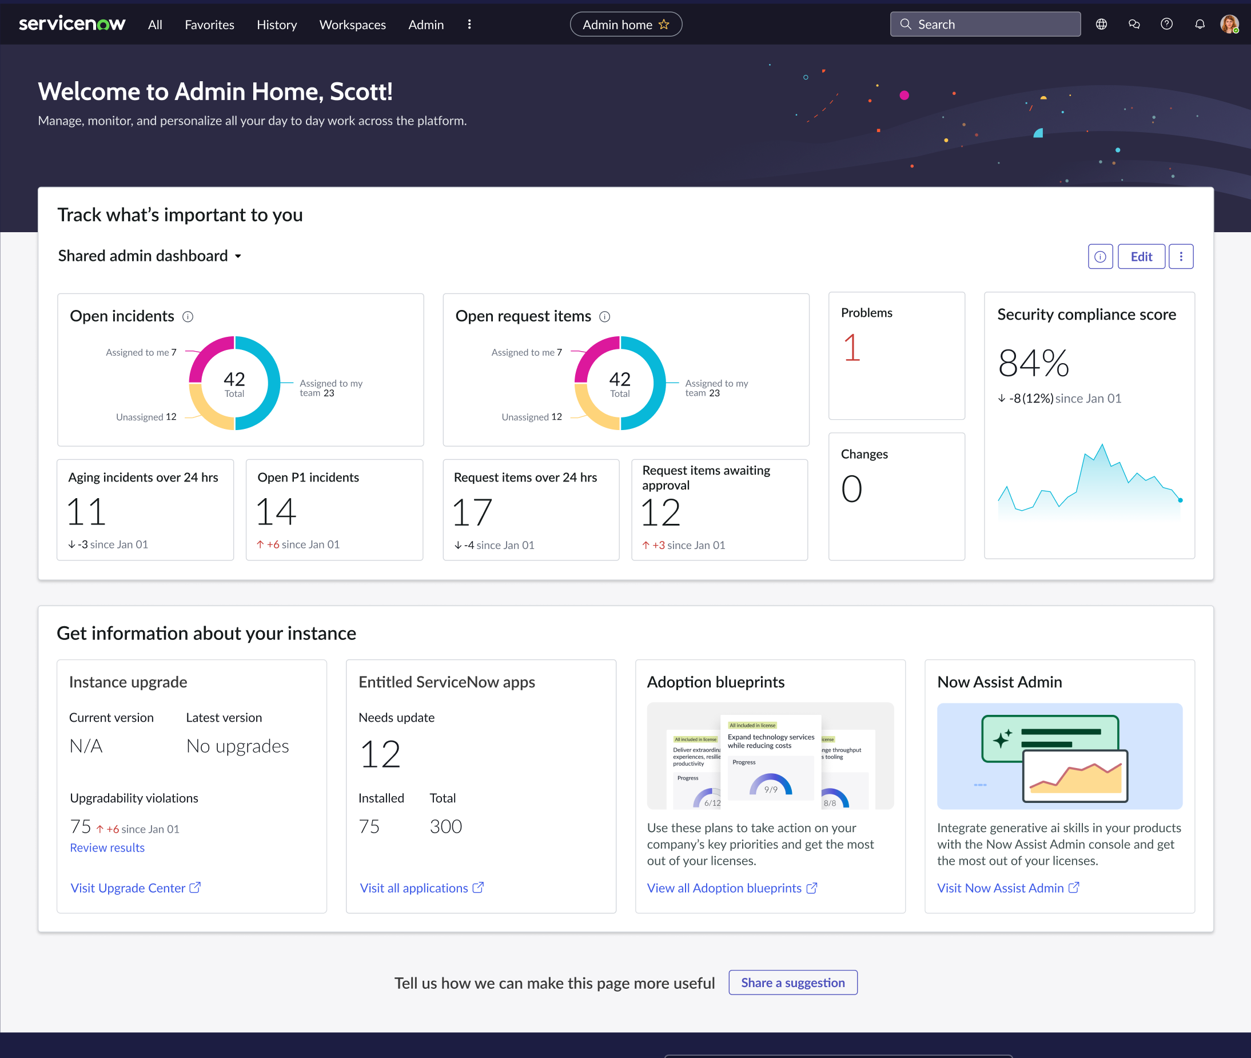Screen dimensions: 1251x1058
Task: Click the 84% security compliance score
Action: (1033, 364)
